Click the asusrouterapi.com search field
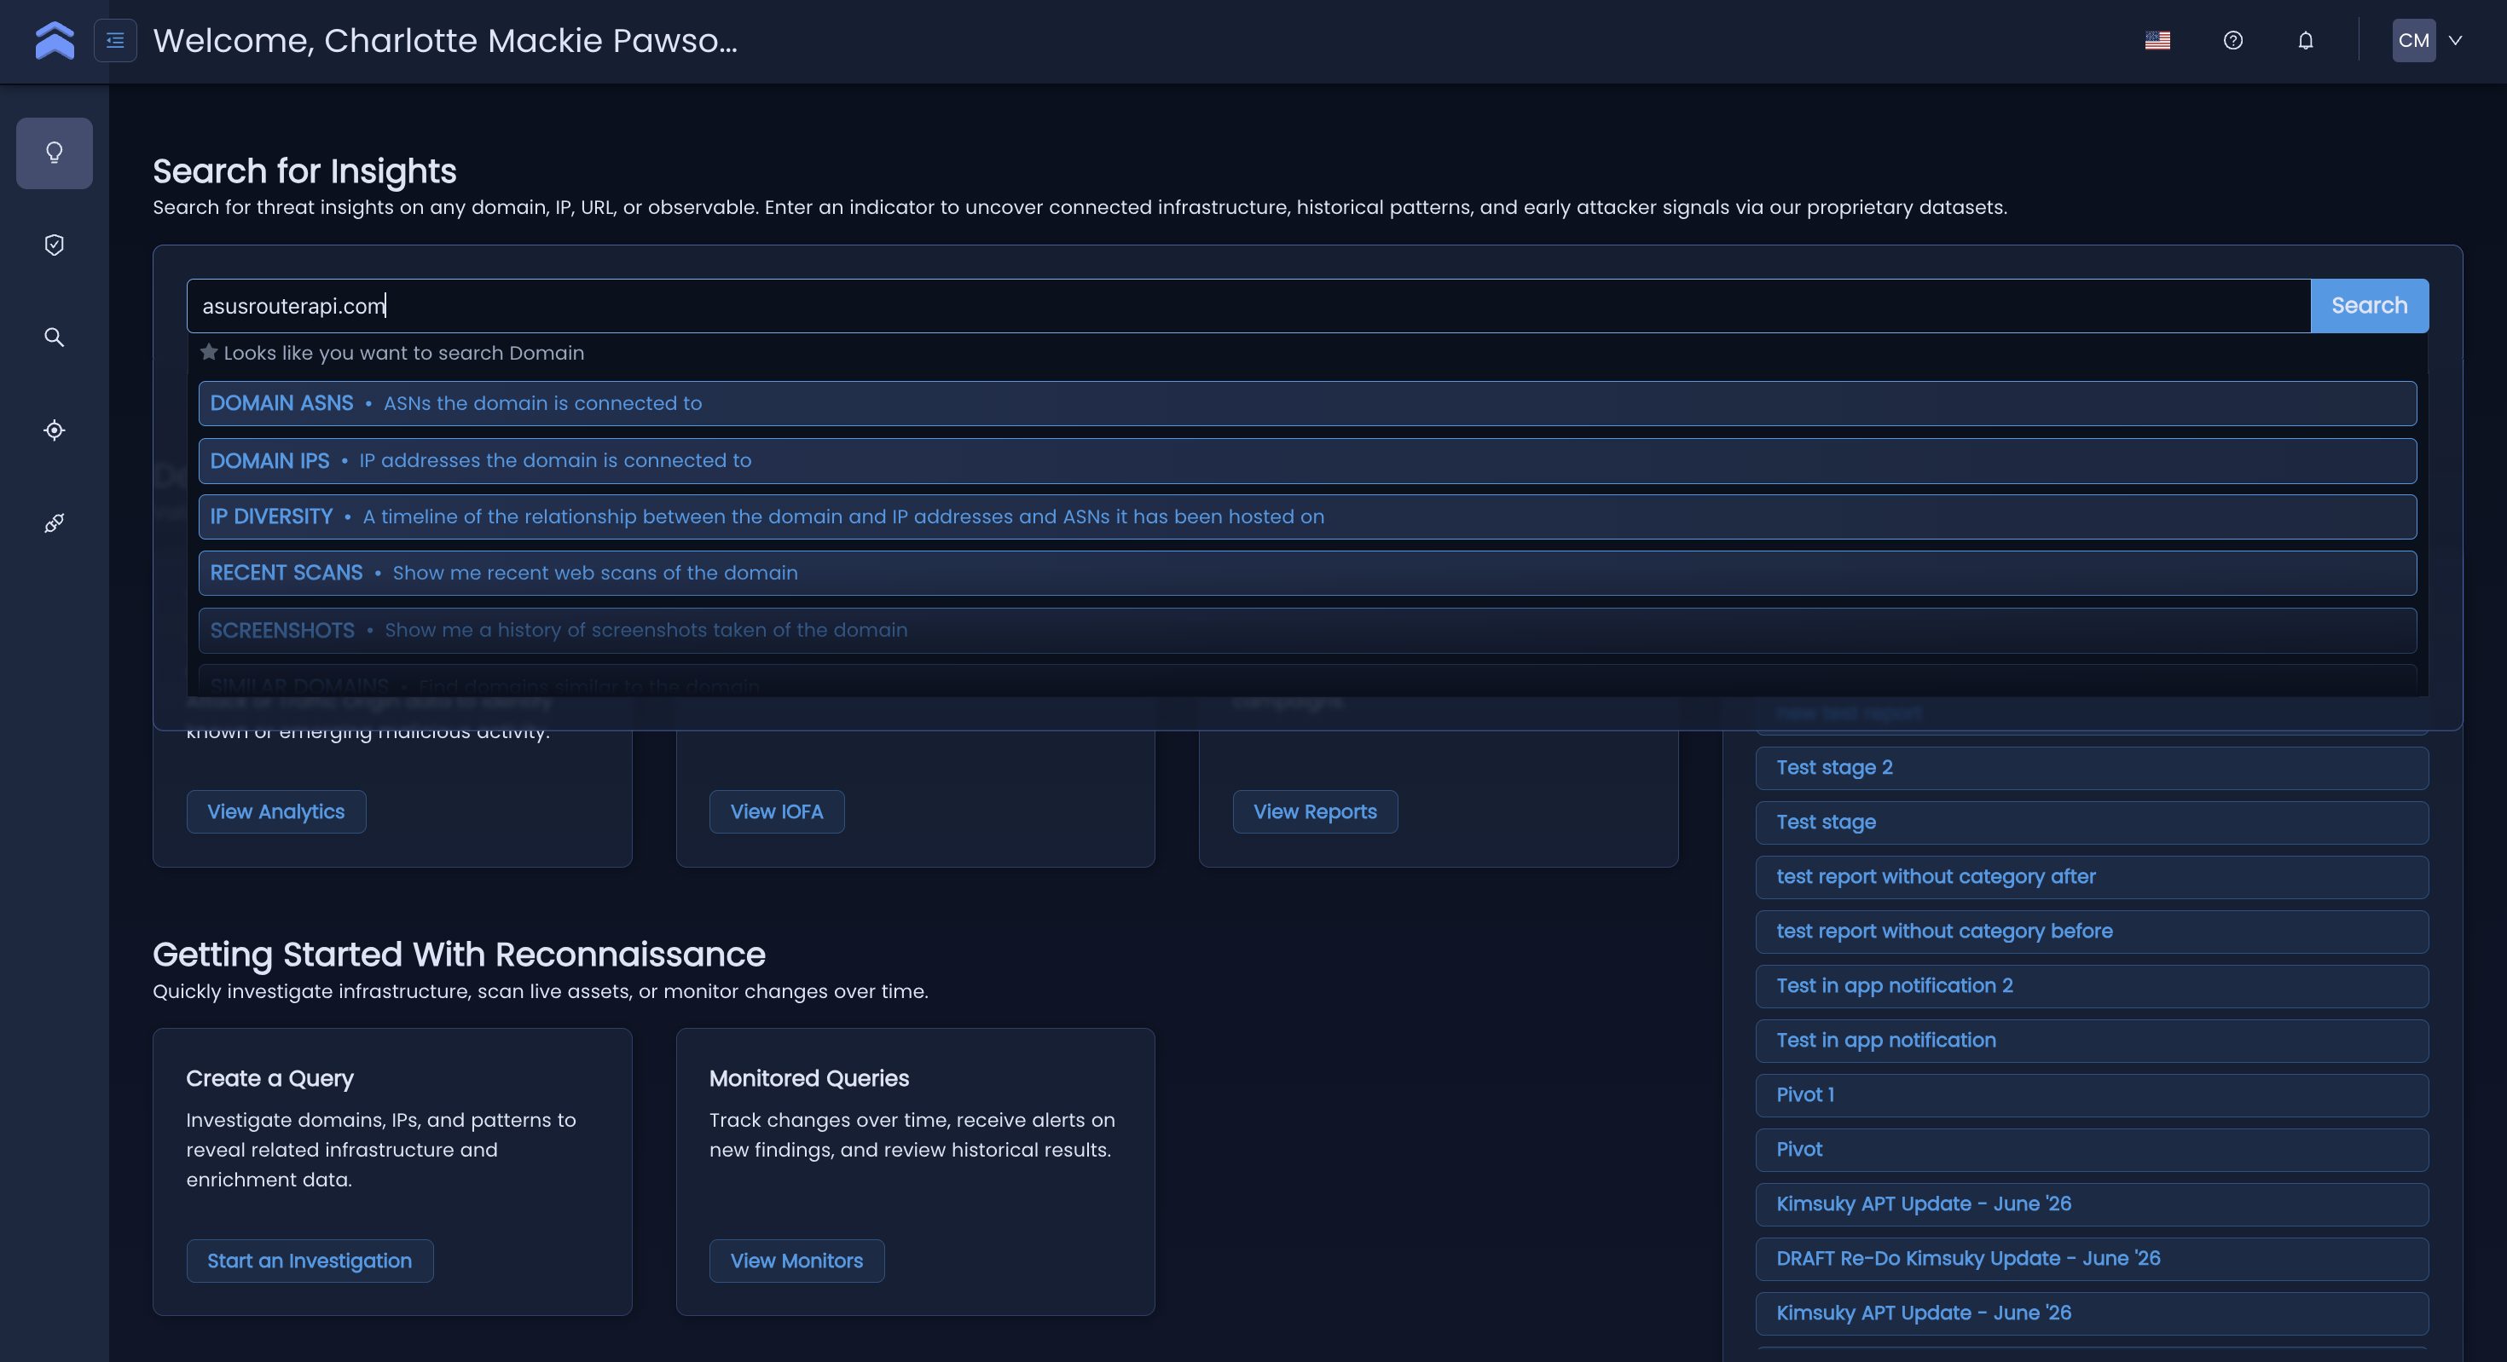 (1248, 305)
